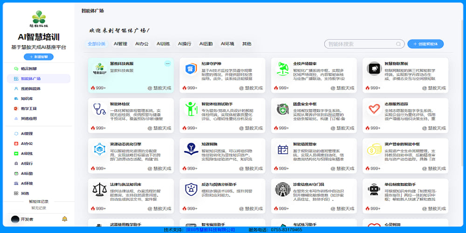Viewport: 466px width, 233px height.
Task: Click the round black patterned icon of 涉案信息AI守门员
Action: click(x=283, y=190)
